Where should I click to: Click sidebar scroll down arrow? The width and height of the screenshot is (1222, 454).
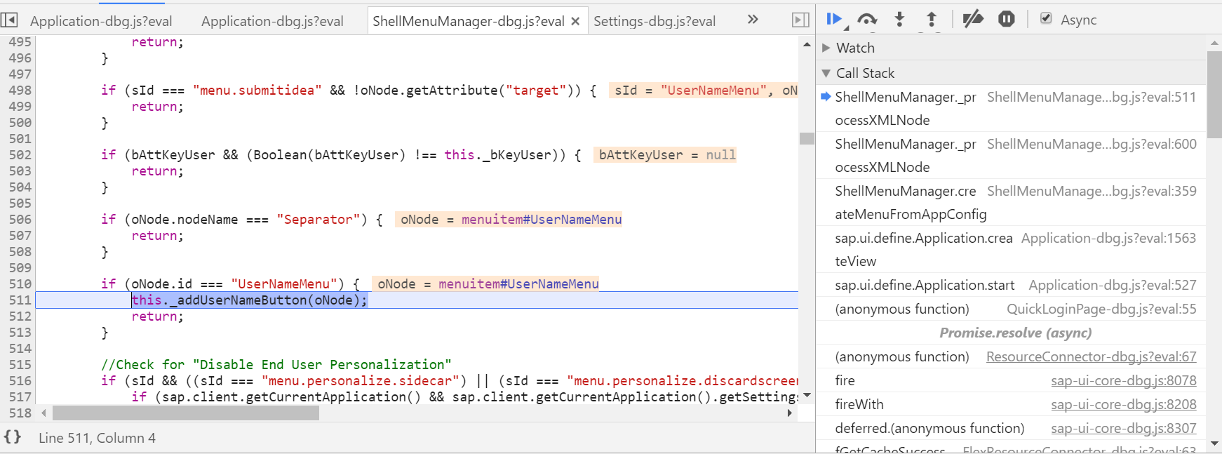1214,444
